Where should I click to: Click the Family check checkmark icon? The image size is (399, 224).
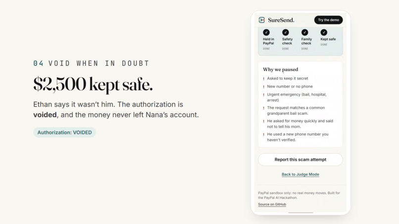point(304,32)
